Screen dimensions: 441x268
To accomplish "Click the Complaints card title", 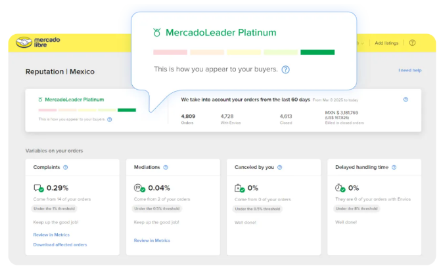I will point(47,167).
